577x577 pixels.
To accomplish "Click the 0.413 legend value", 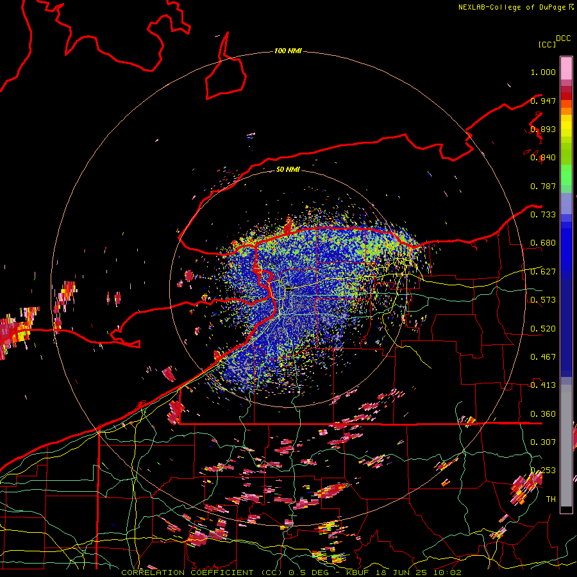I will pos(543,385).
